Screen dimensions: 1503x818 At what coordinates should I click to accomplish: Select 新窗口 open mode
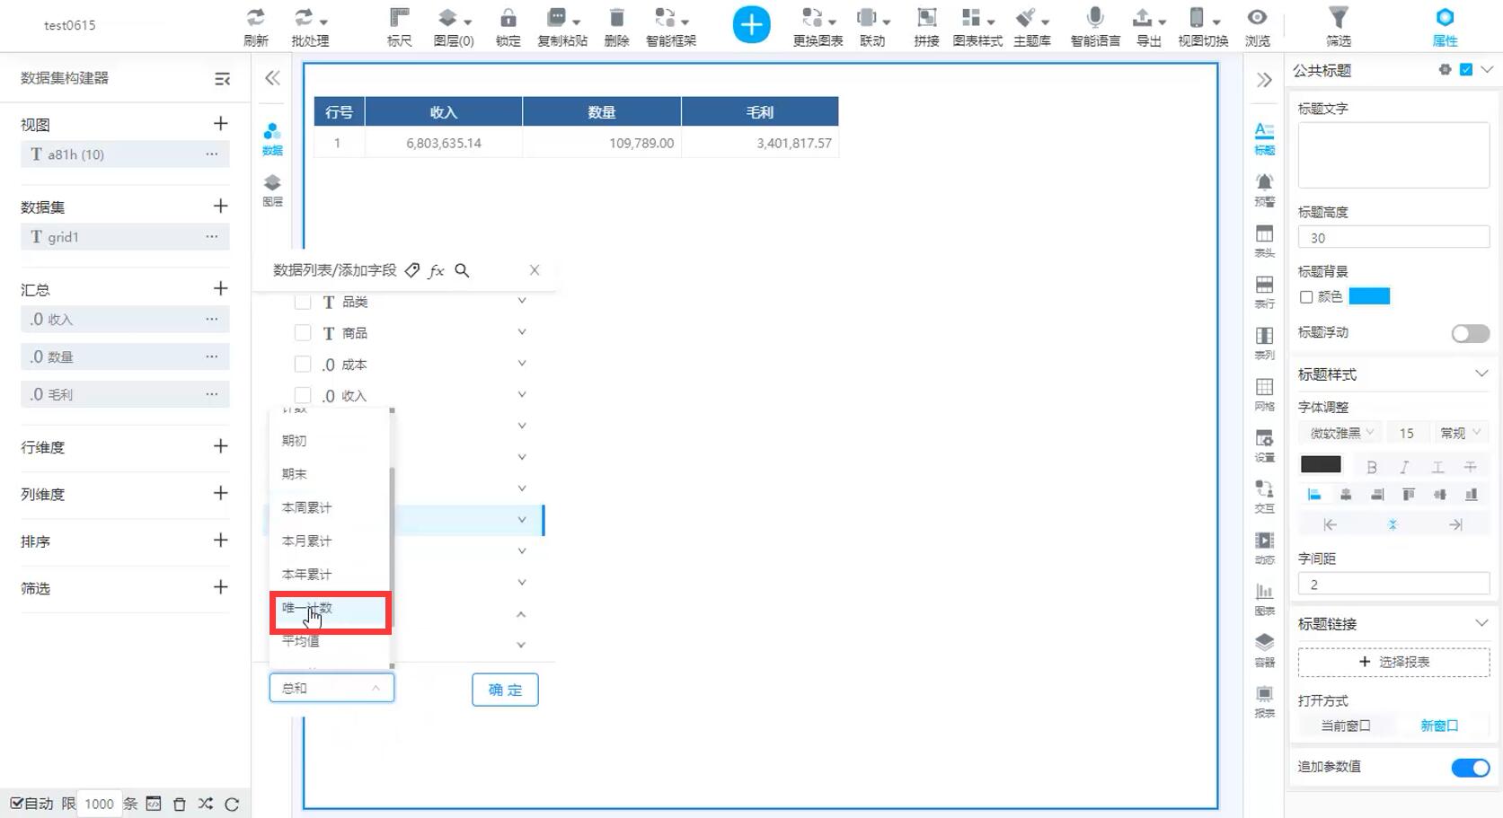click(x=1439, y=726)
